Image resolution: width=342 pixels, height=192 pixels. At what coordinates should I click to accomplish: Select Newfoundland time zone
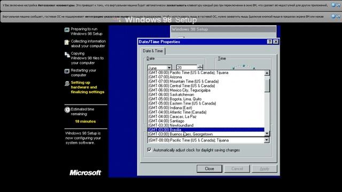(x=206, y=125)
